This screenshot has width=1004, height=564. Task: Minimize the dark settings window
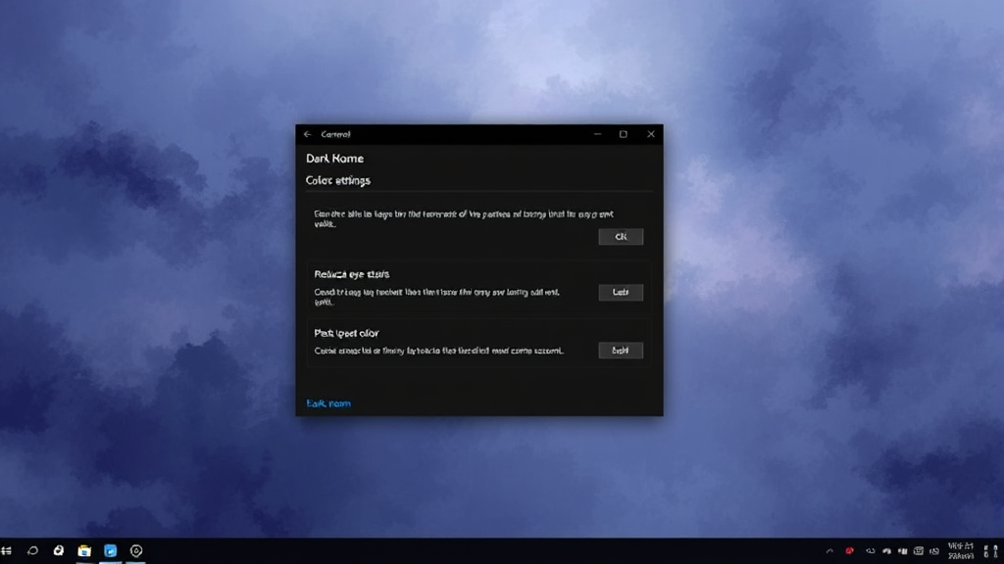tap(595, 134)
